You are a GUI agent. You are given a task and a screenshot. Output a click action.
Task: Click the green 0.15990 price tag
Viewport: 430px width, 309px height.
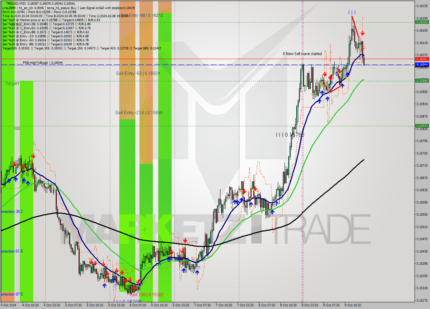pos(422,81)
